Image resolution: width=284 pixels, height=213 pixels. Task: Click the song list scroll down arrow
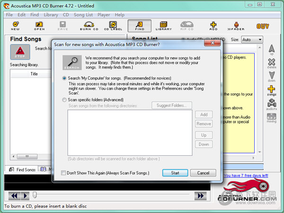[260, 152]
